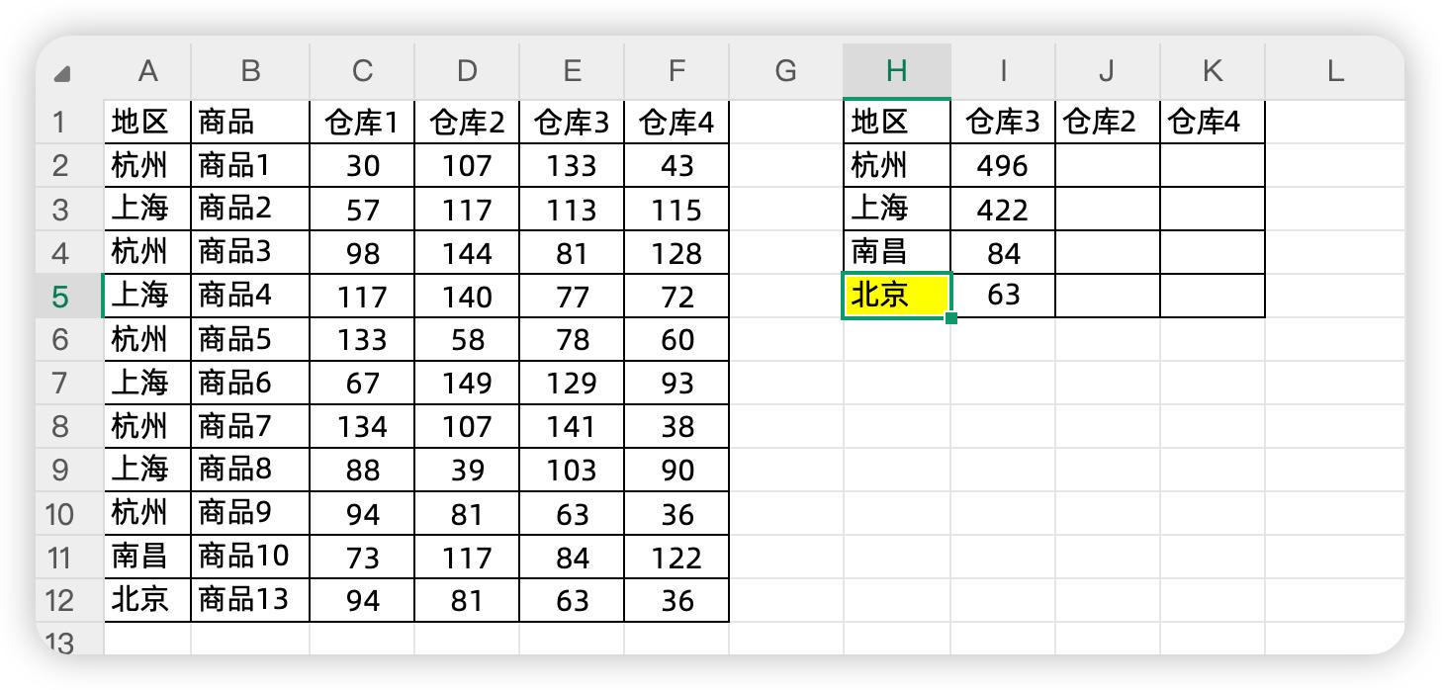Select row header 12
The image size is (1442, 690).
click(61, 601)
